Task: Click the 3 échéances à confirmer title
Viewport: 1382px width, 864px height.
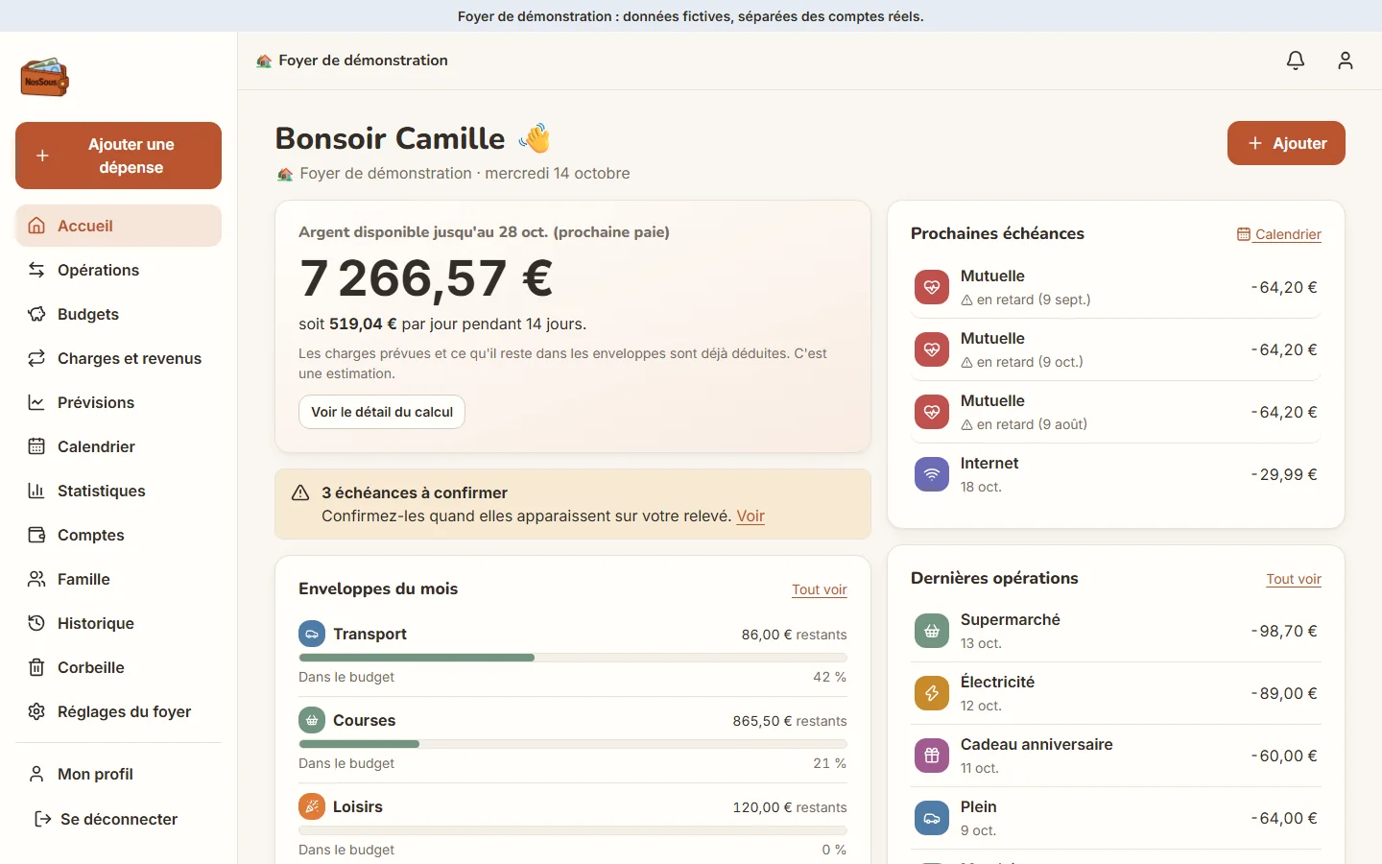Action: [x=415, y=492]
